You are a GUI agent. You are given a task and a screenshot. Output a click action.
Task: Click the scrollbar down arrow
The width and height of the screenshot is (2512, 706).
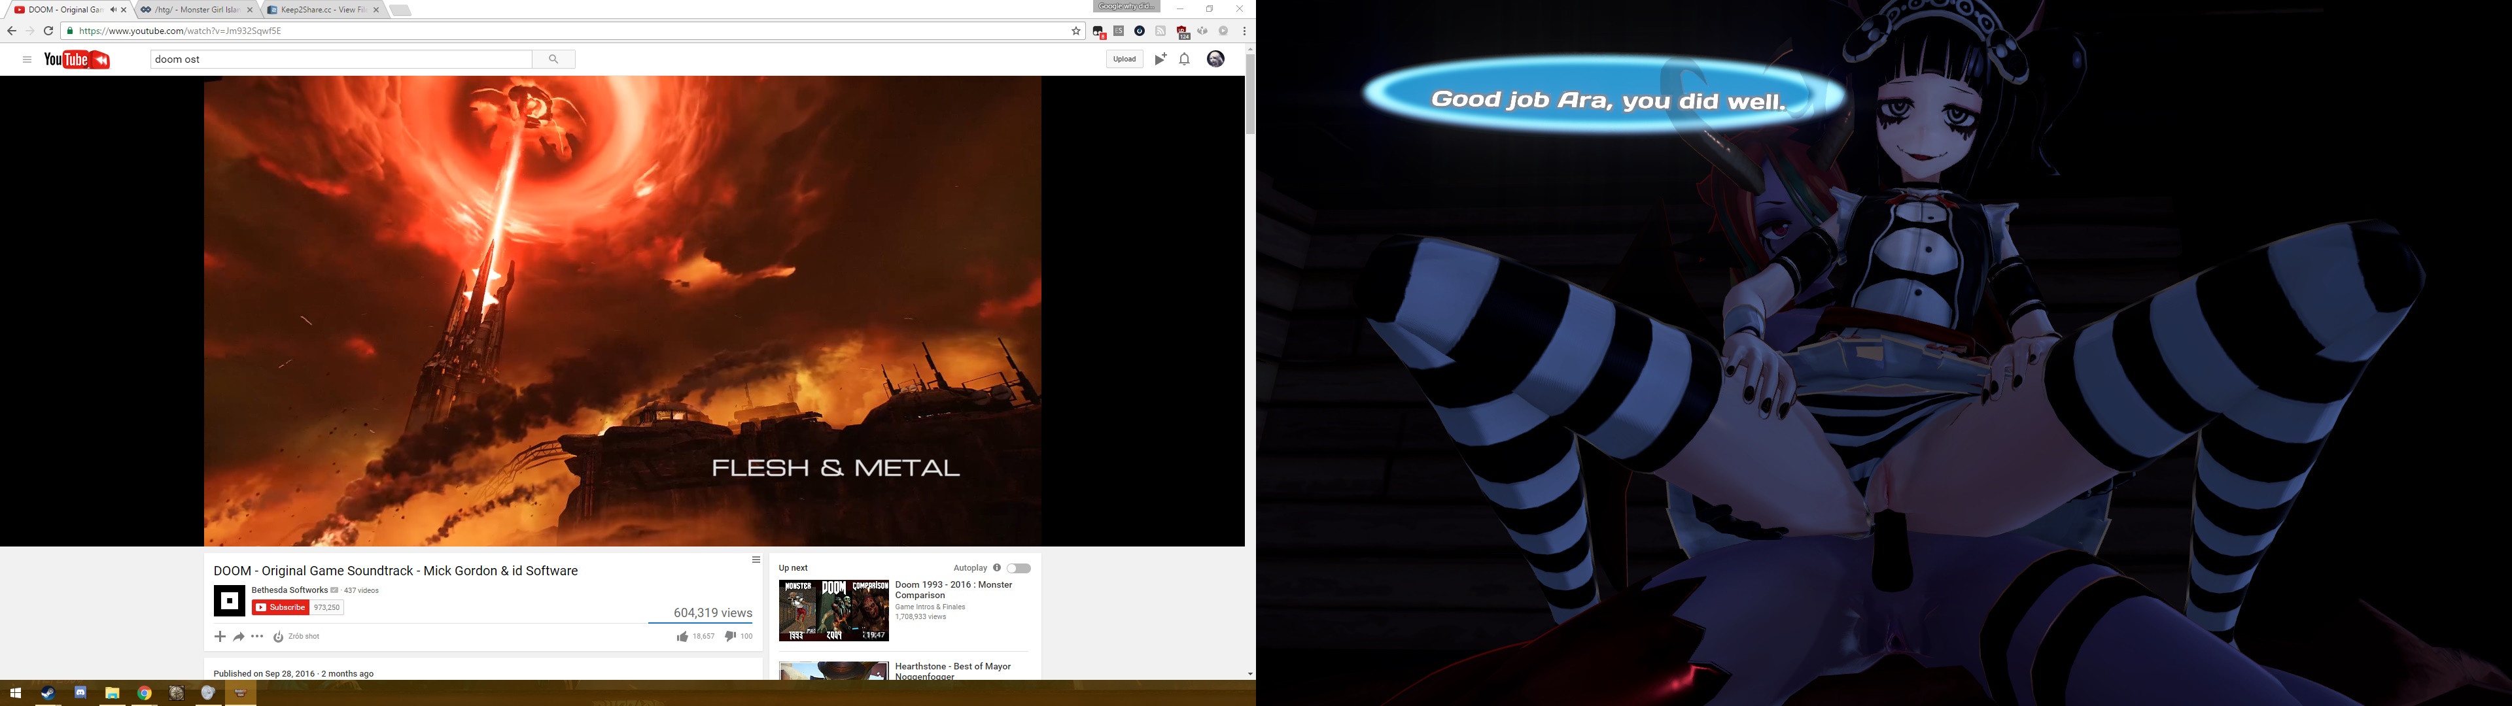point(1250,674)
